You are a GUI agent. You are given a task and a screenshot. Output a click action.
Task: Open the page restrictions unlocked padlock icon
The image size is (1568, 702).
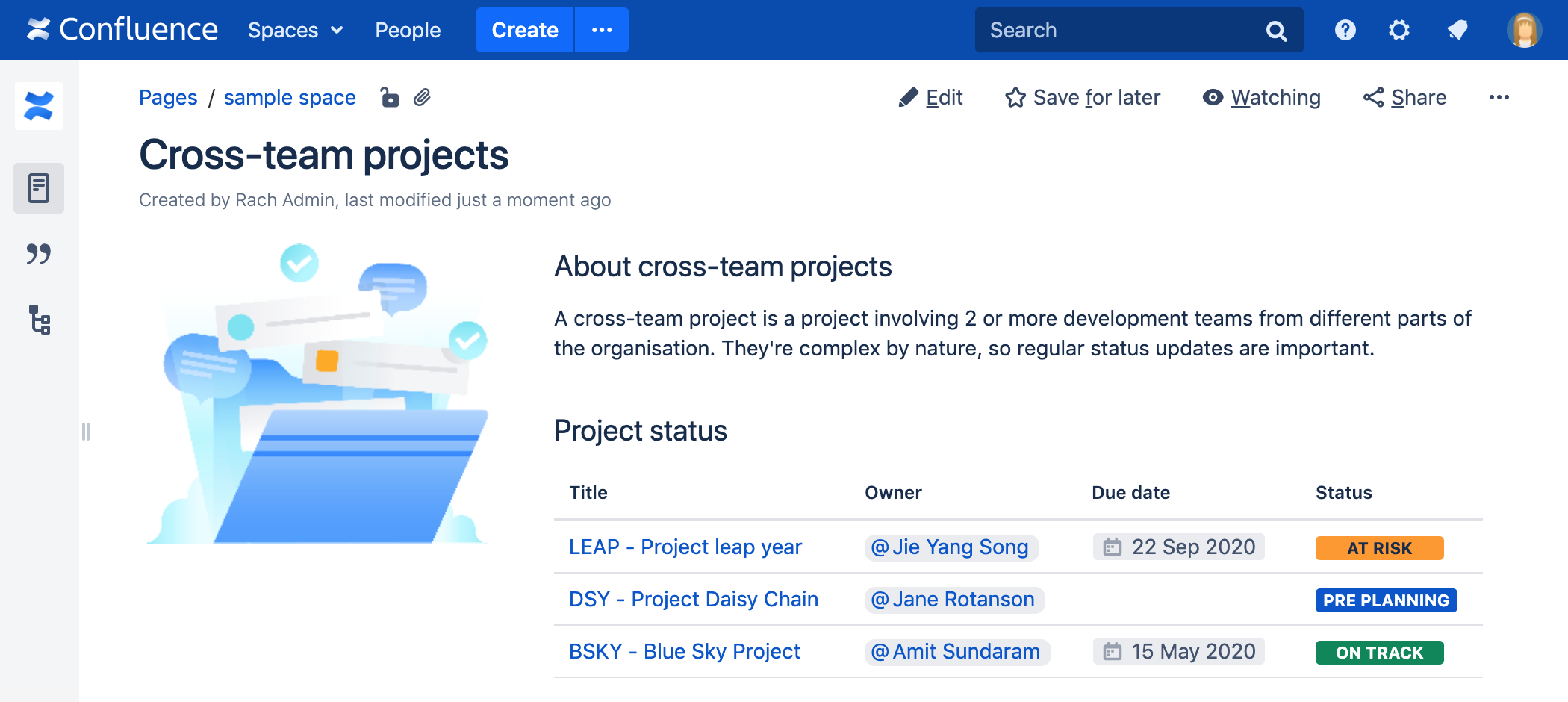pos(389,98)
